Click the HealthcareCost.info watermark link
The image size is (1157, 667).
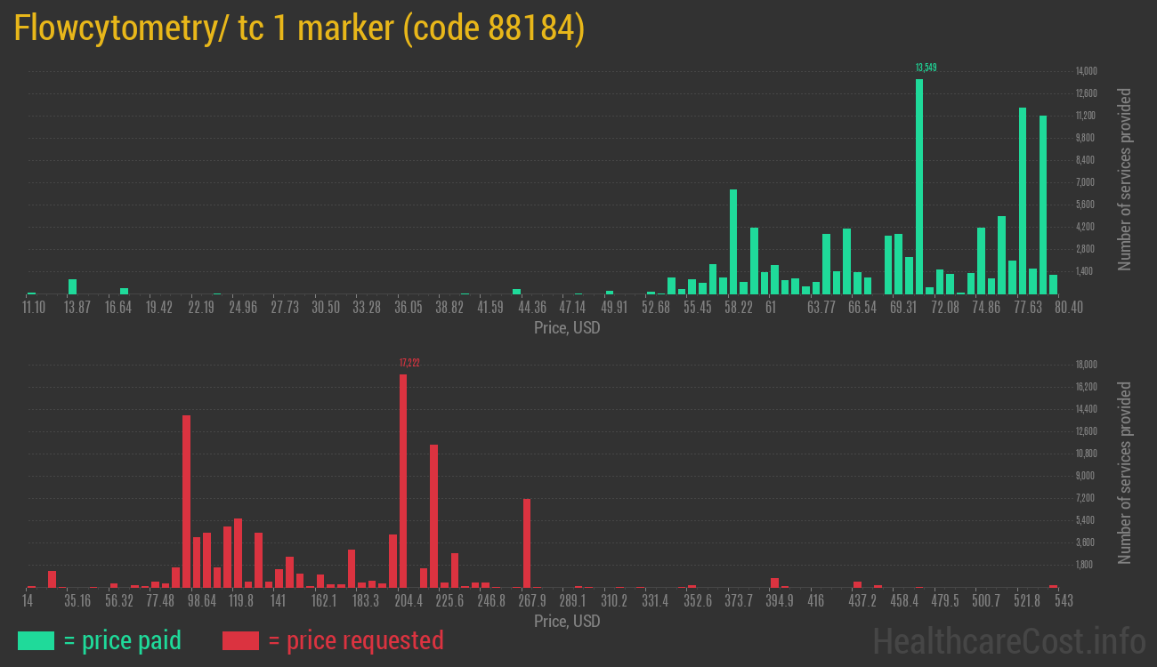(x=1008, y=640)
